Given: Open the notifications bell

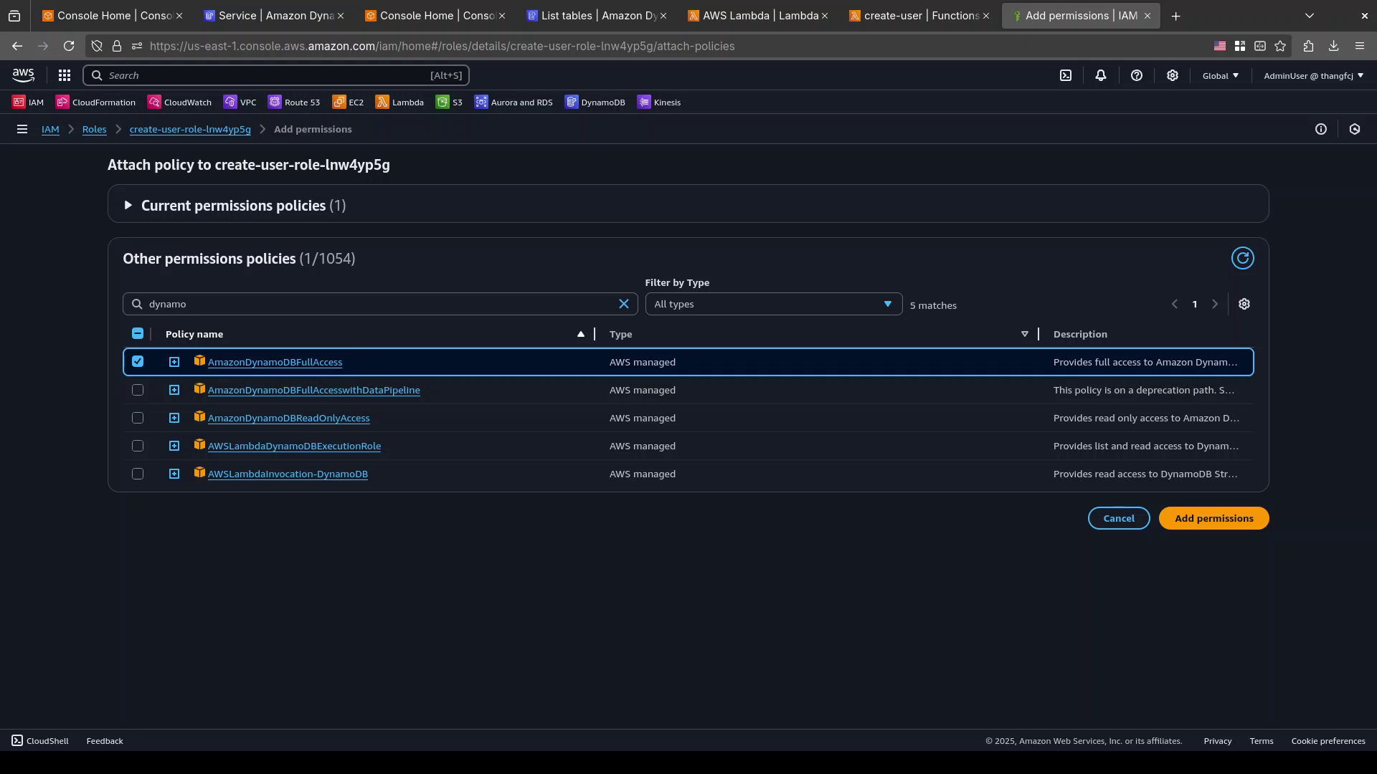Looking at the screenshot, I should (x=1101, y=75).
